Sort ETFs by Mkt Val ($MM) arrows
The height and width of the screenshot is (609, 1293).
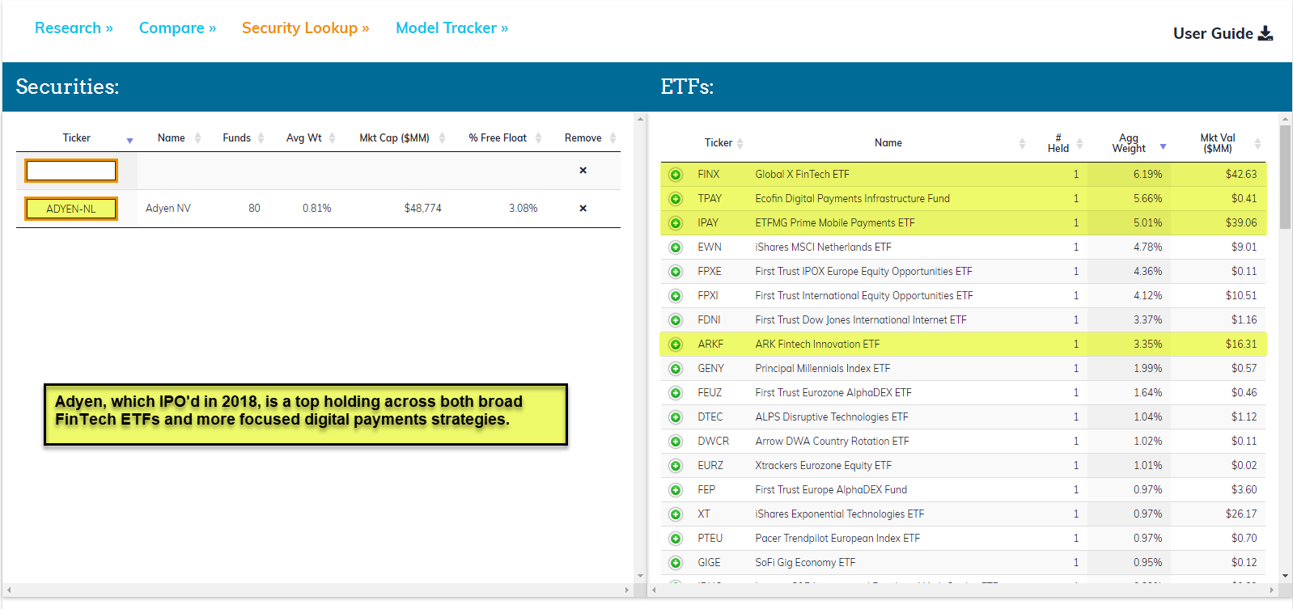coord(1257,143)
